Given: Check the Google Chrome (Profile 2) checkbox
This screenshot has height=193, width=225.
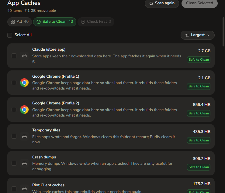Looking at the screenshot, I should click(x=14, y=110).
